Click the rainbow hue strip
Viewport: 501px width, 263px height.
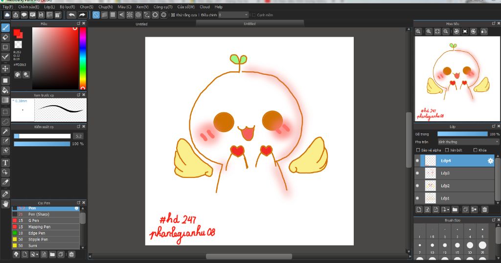(83, 58)
